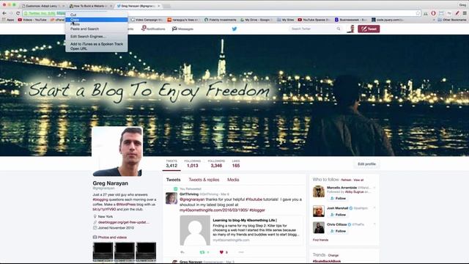The image size is (469, 264).
Task: Click the Tweet compose button
Action: pyautogui.click(x=369, y=29)
